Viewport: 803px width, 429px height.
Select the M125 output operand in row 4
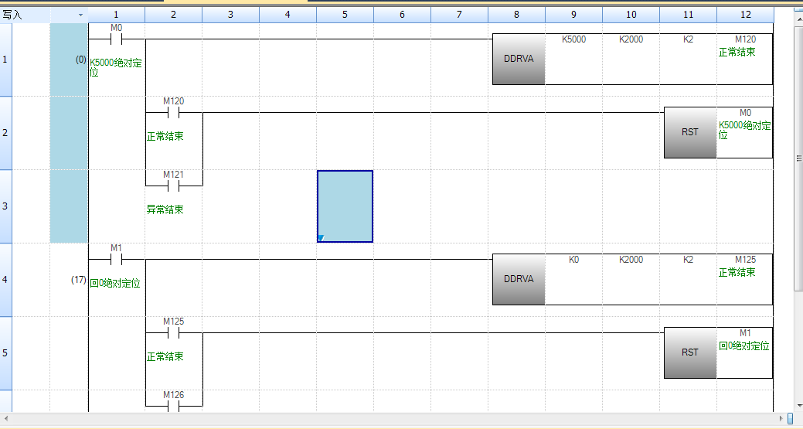[744, 260]
